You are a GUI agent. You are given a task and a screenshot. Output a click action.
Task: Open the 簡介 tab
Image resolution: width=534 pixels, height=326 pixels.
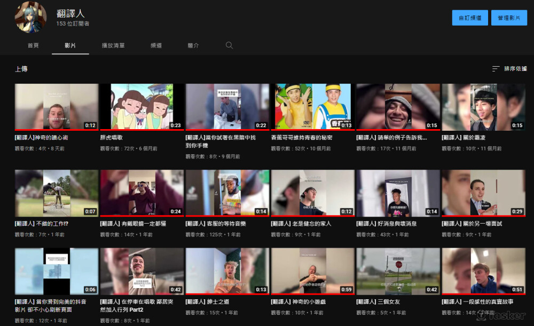193,46
